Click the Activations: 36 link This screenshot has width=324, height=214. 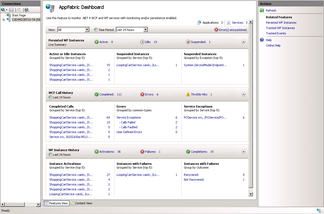pos(110,152)
